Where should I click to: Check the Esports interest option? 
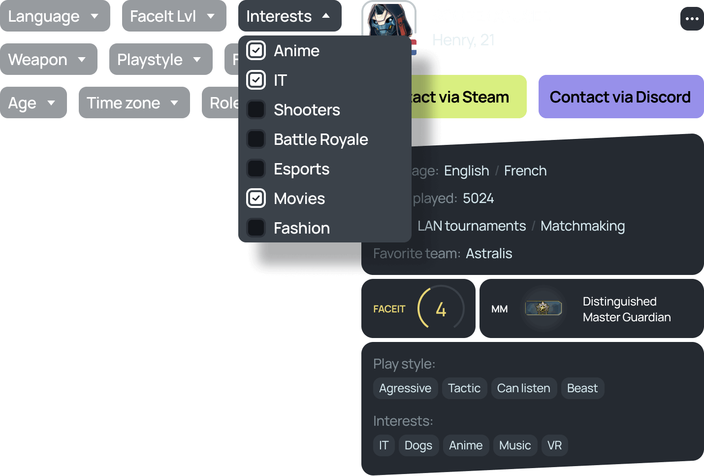256,169
